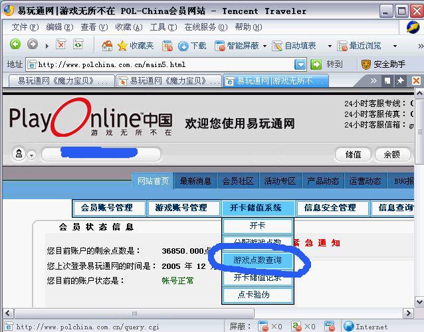424x332 pixels.
Task: Open 文件 menu
Action: pos(25,27)
